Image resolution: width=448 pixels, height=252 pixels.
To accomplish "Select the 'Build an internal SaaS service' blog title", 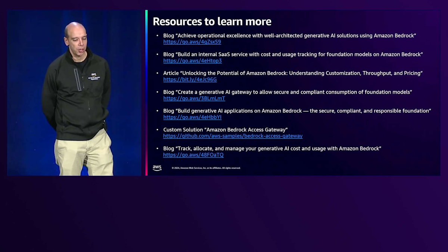I will click(x=293, y=54).
